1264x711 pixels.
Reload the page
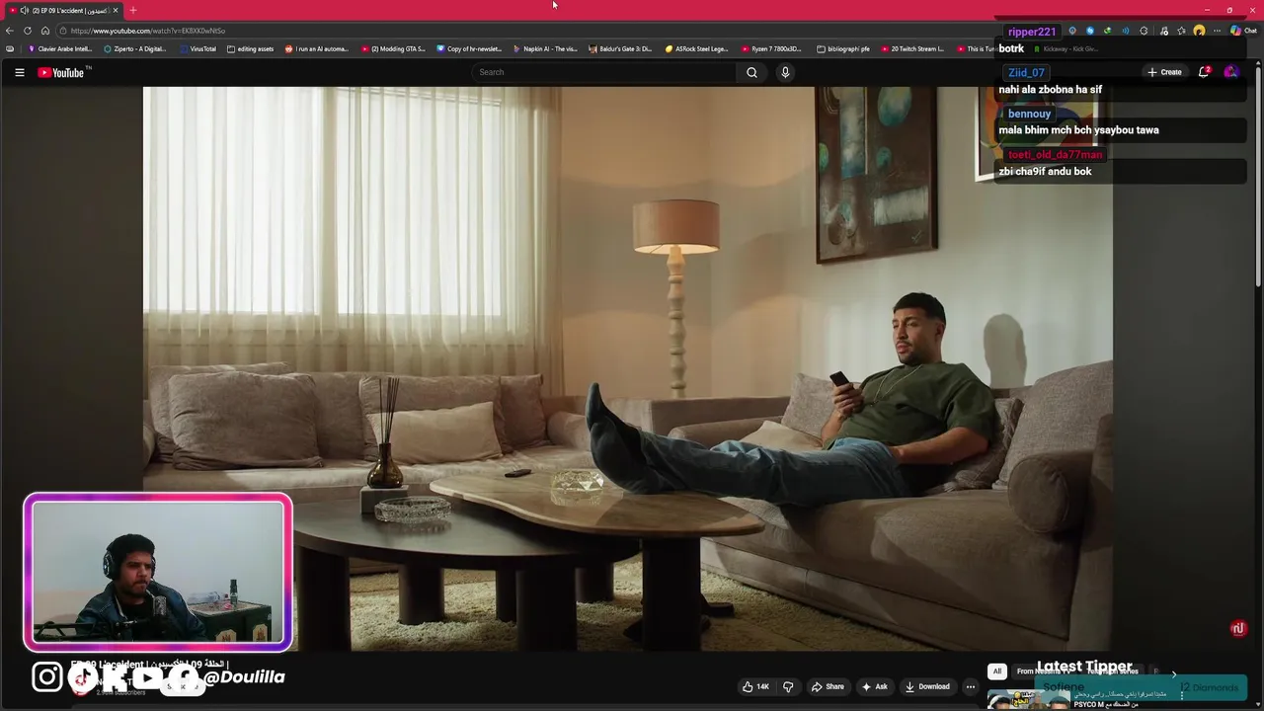point(28,31)
